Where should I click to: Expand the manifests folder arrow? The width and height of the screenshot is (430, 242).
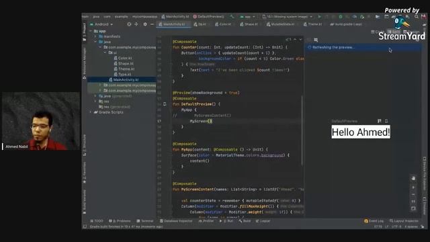[95, 36]
